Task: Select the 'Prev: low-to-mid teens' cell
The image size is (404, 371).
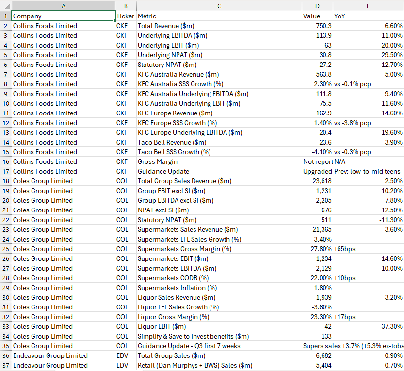Action: (x=368, y=171)
